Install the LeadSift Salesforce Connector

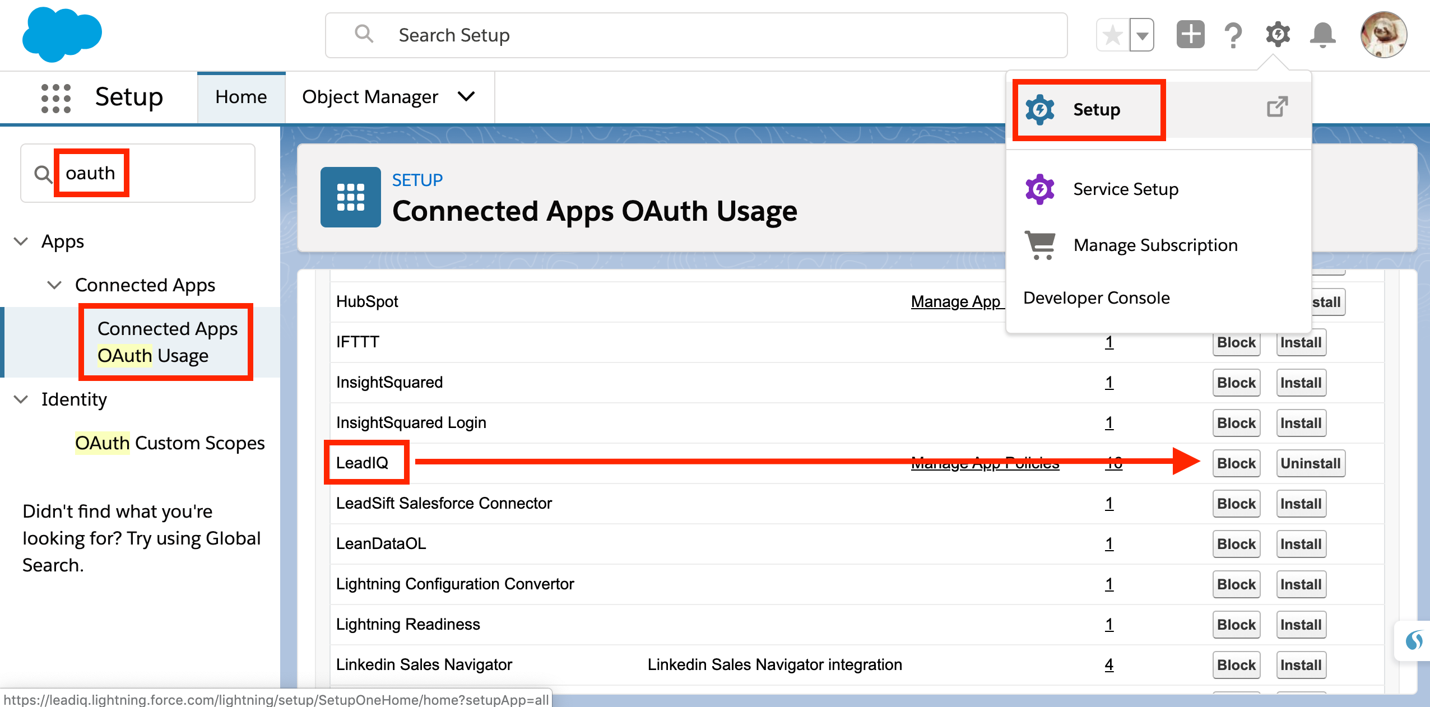click(1301, 504)
